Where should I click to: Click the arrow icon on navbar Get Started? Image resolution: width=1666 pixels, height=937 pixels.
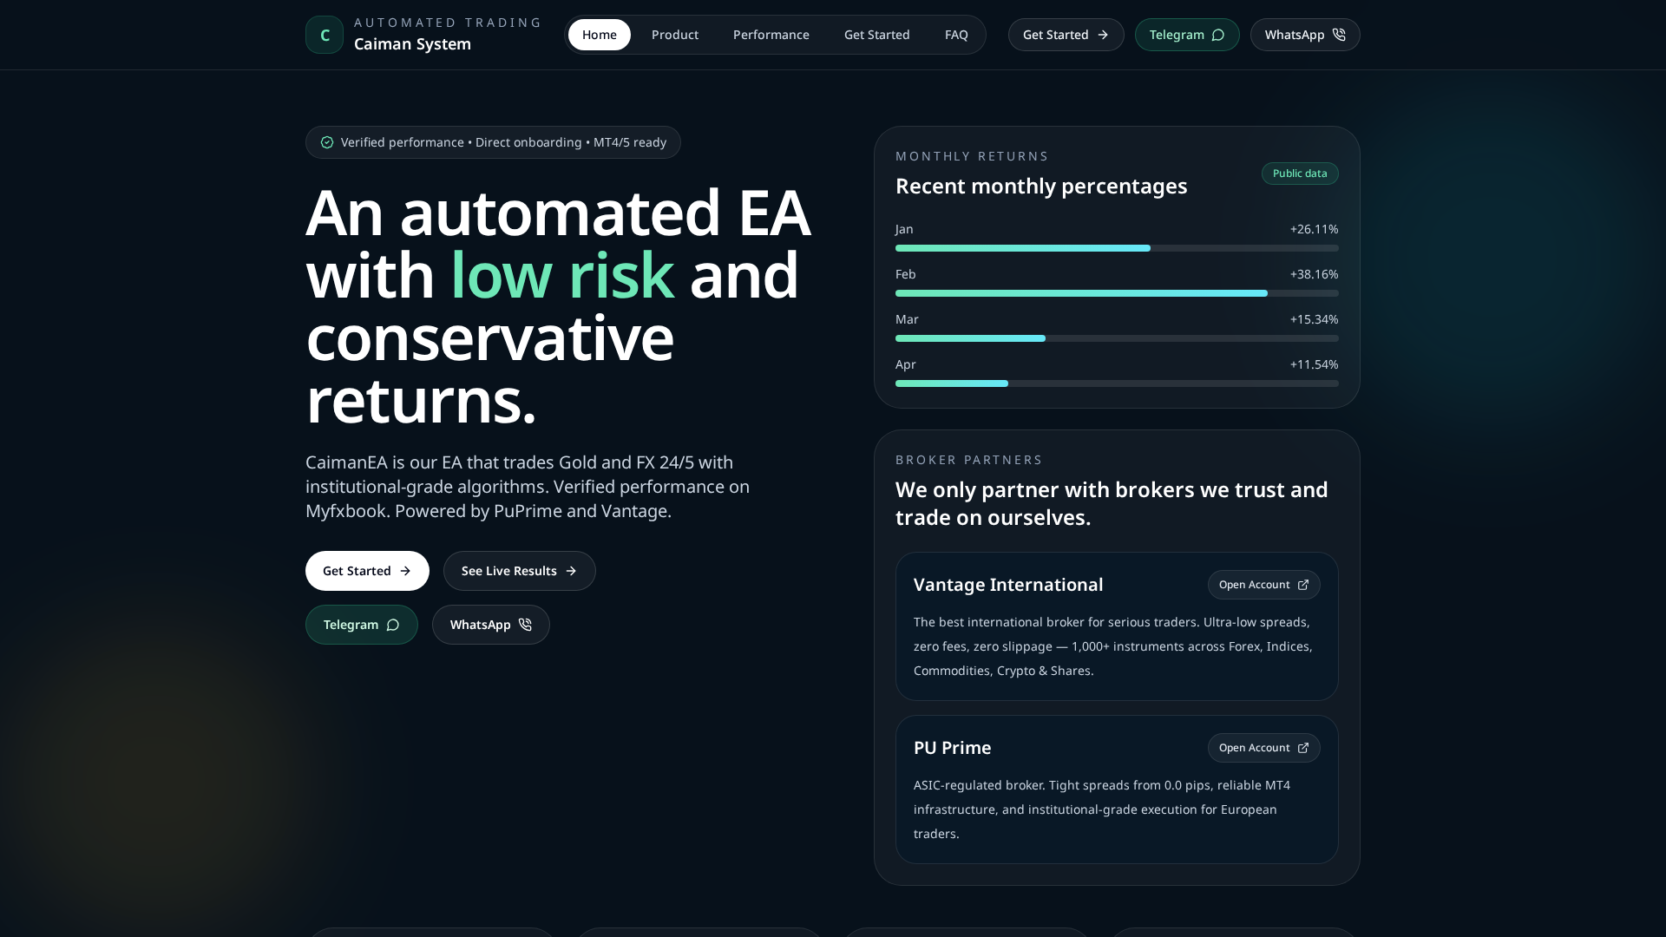pos(1104,35)
